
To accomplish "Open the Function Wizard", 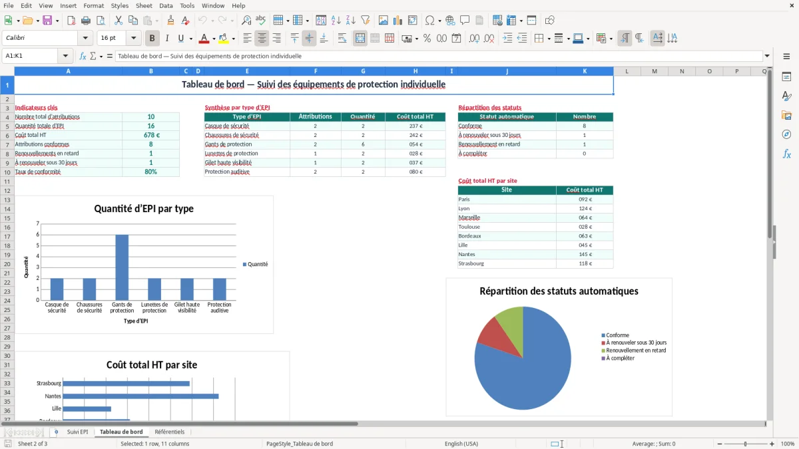I will tap(83, 56).
